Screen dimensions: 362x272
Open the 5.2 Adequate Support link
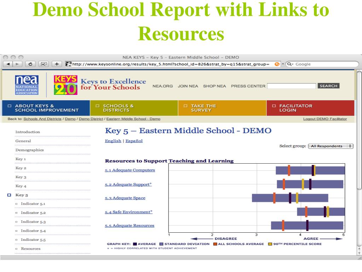(128, 184)
